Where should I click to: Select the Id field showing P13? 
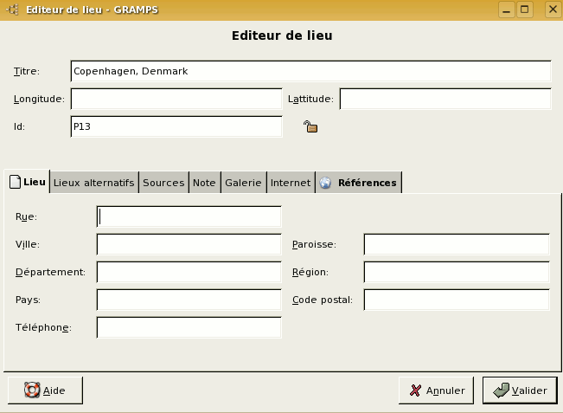(x=176, y=126)
